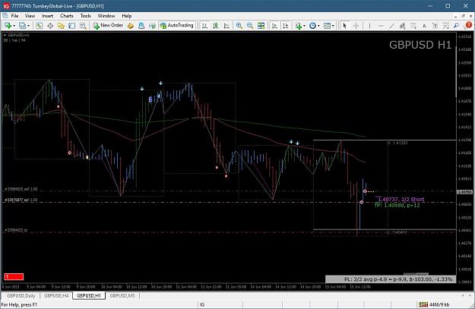
Task: Open the Strategy Tester
Action: coord(83,26)
